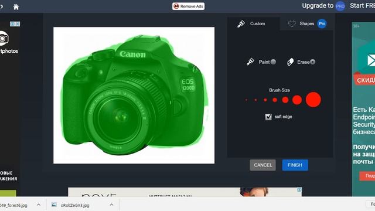Close the left sidebar ad
The image size is (375, 211).
(x=18, y=24)
